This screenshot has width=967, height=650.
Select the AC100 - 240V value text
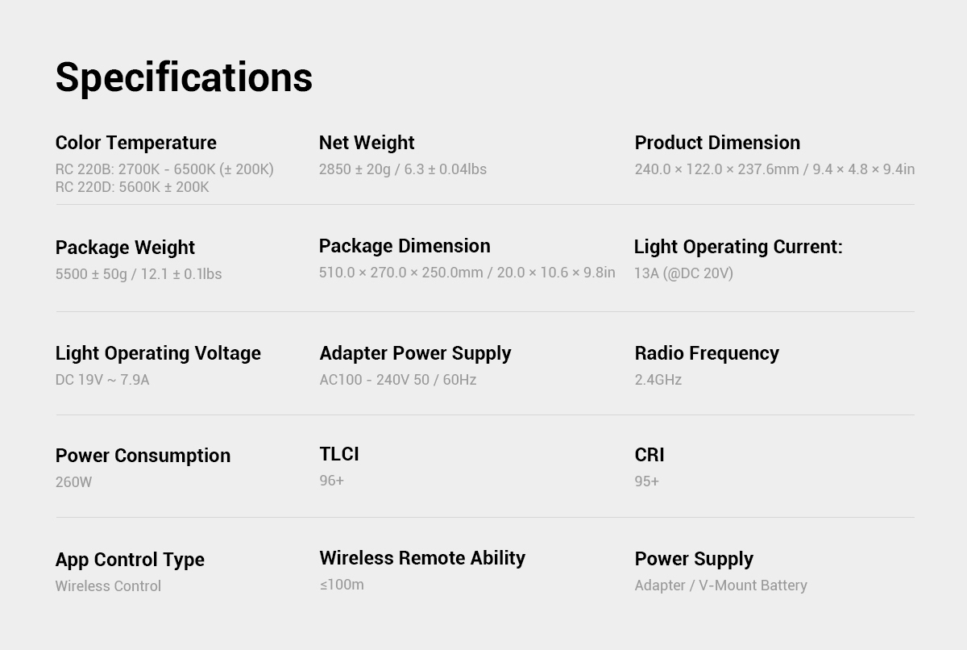[397, 380]
